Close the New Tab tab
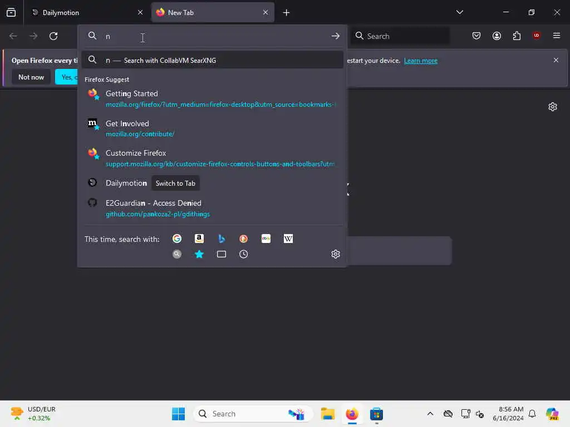This screenshot has width=570, height=427. [266, 12]
